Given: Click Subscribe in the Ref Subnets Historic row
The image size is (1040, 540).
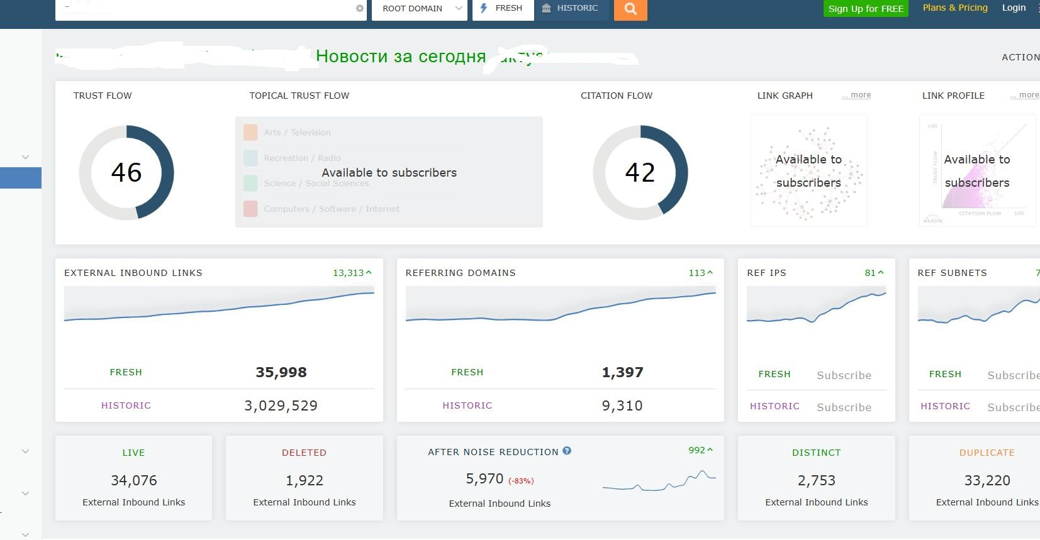Looking at the screenshot, I should [x=1014, y=407].
